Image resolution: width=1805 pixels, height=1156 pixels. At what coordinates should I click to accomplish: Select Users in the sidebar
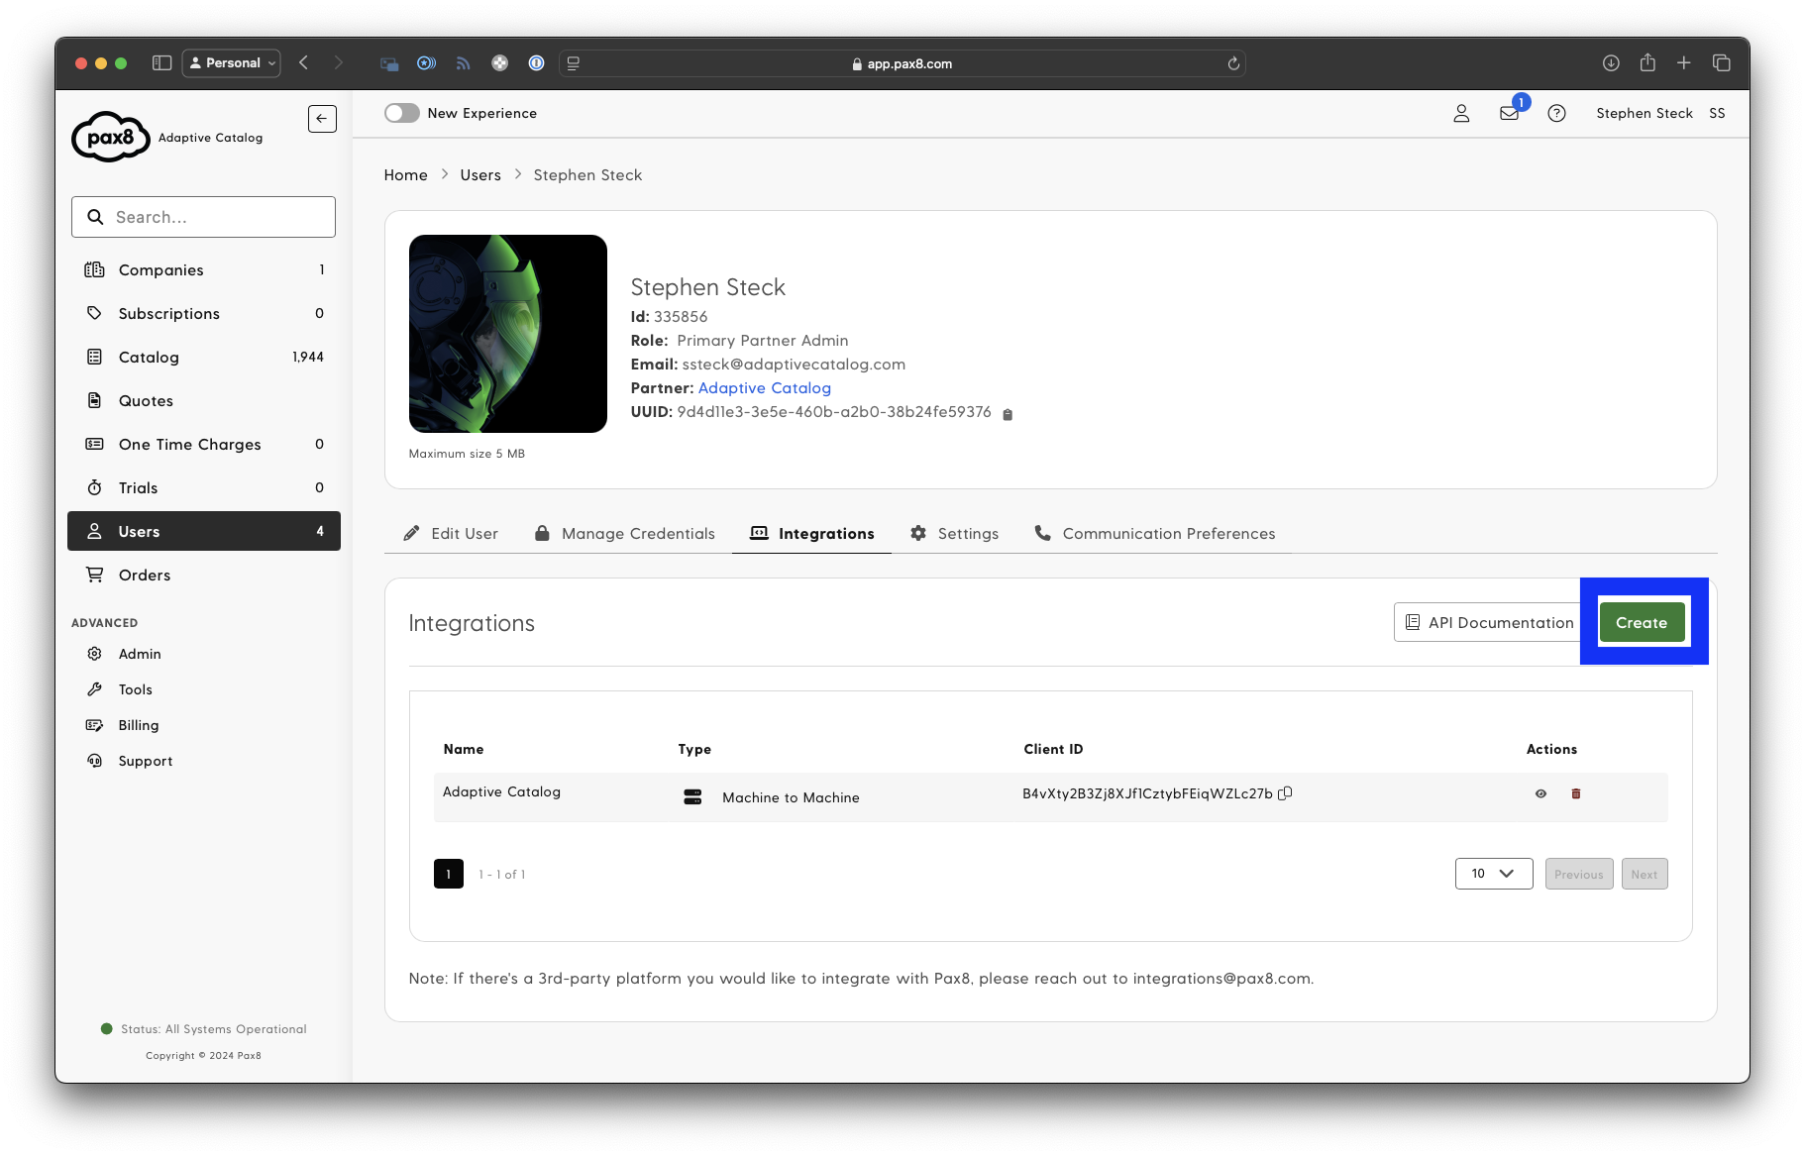(x=204, y=532)
